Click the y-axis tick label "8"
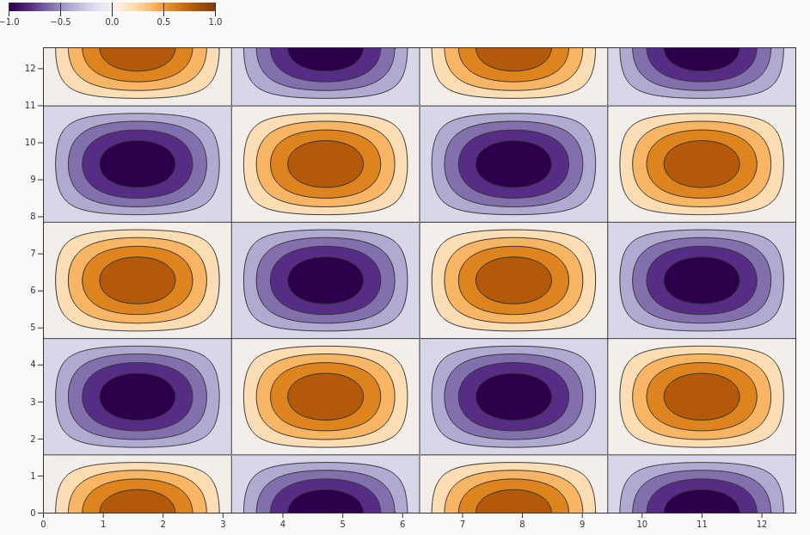 [x=33, y=216]
